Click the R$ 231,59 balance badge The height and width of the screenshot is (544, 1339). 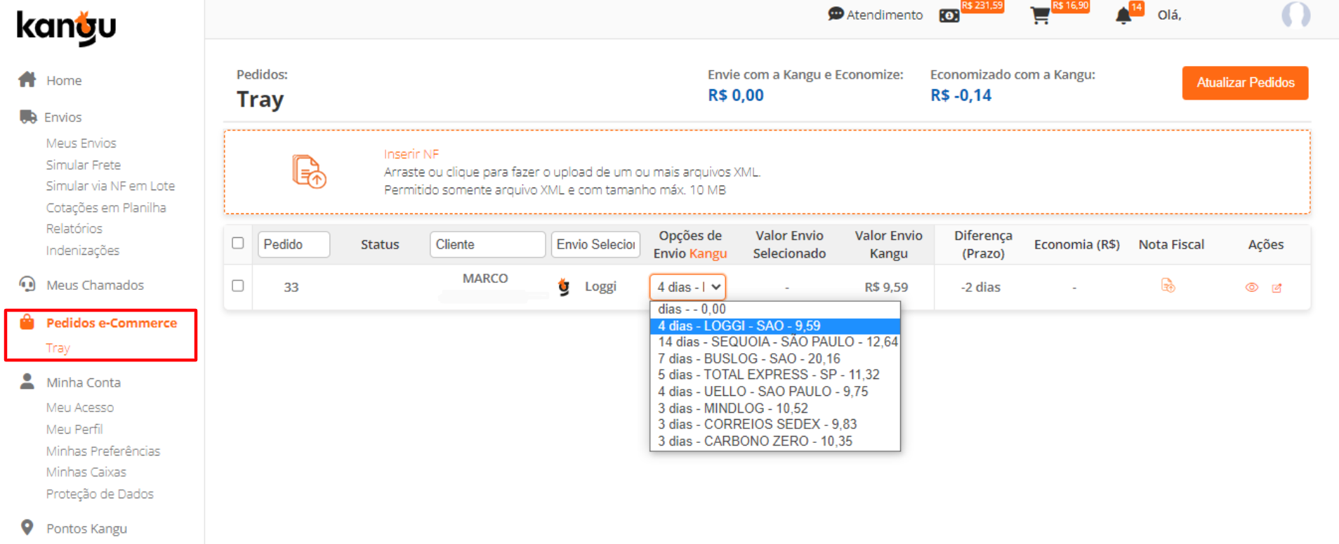[x=982, y=6]
